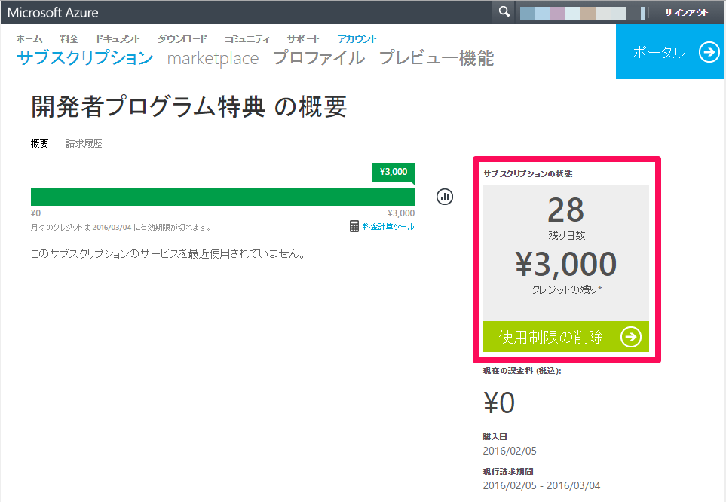Open the サポート navigation item
This screenshot has width=726, height=502.
point(303,39)
